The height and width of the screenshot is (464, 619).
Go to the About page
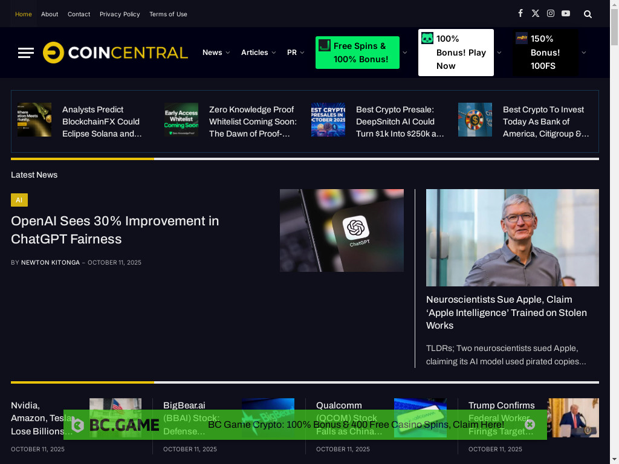(50, 14)
